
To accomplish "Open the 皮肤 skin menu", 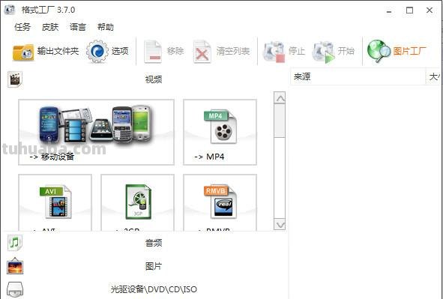I will point(50,27).
